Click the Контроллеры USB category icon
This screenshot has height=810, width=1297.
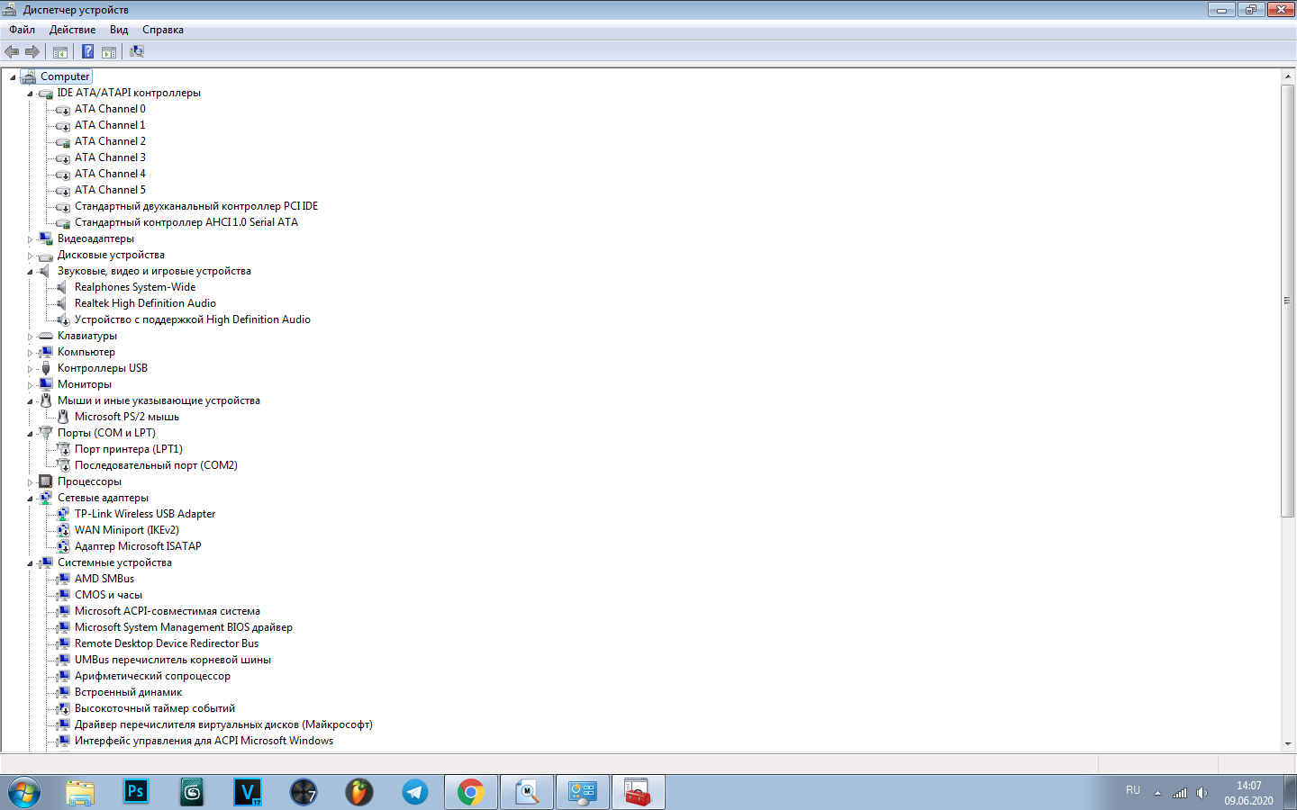(46, 368)
